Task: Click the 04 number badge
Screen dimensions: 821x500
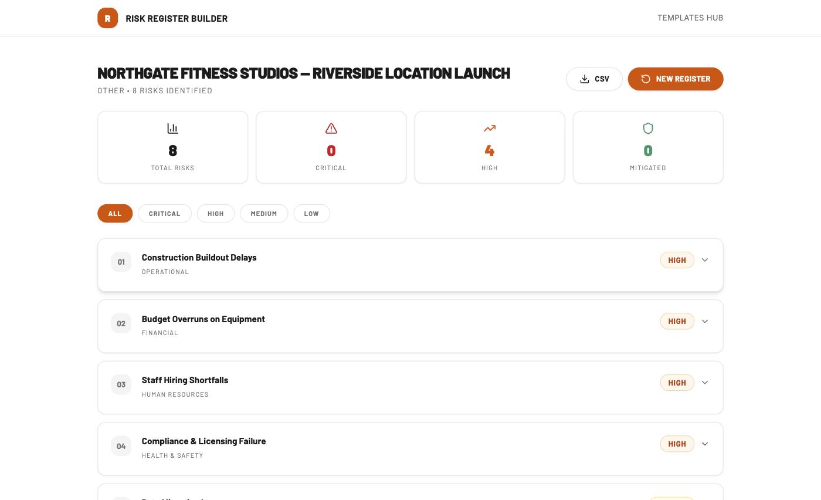Action: [x=121, y=446]
